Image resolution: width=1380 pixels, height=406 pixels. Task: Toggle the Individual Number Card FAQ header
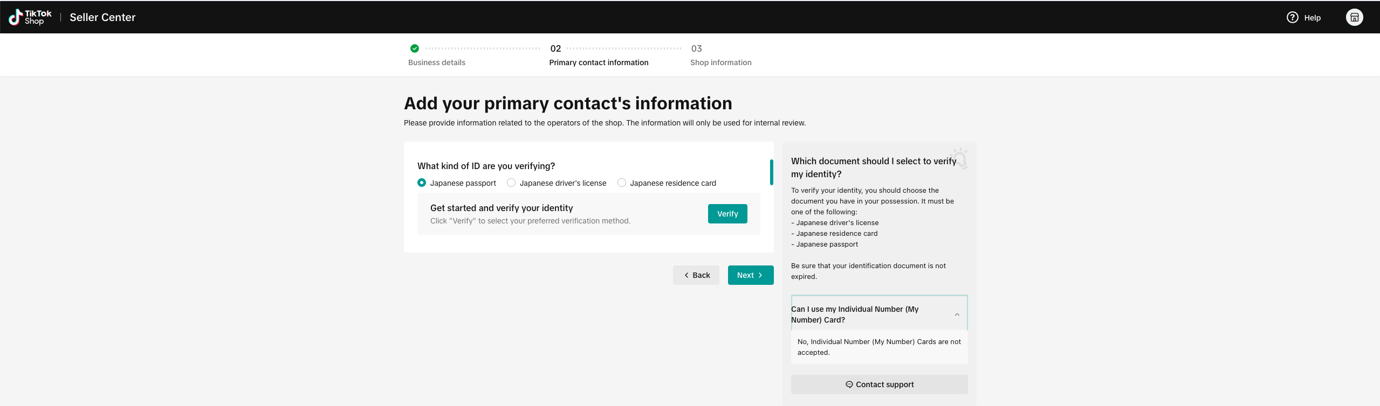pyautogui.click(x=863, y=314)
